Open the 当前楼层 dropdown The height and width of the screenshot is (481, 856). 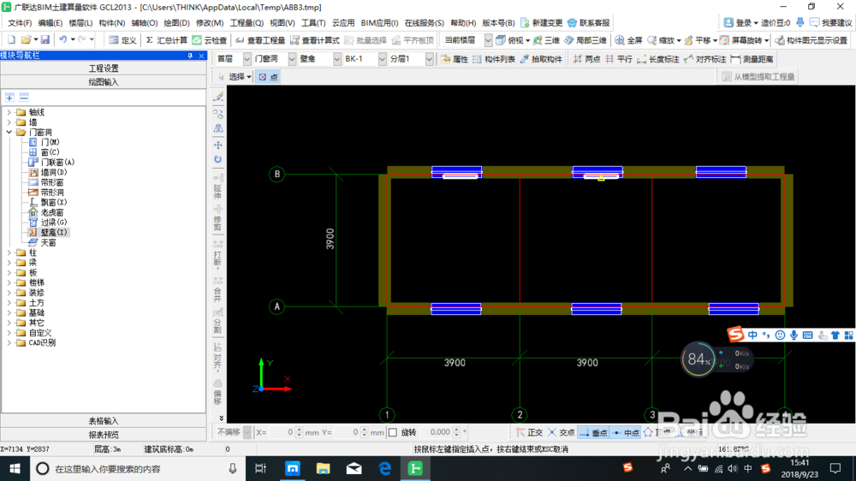point(488,40)
